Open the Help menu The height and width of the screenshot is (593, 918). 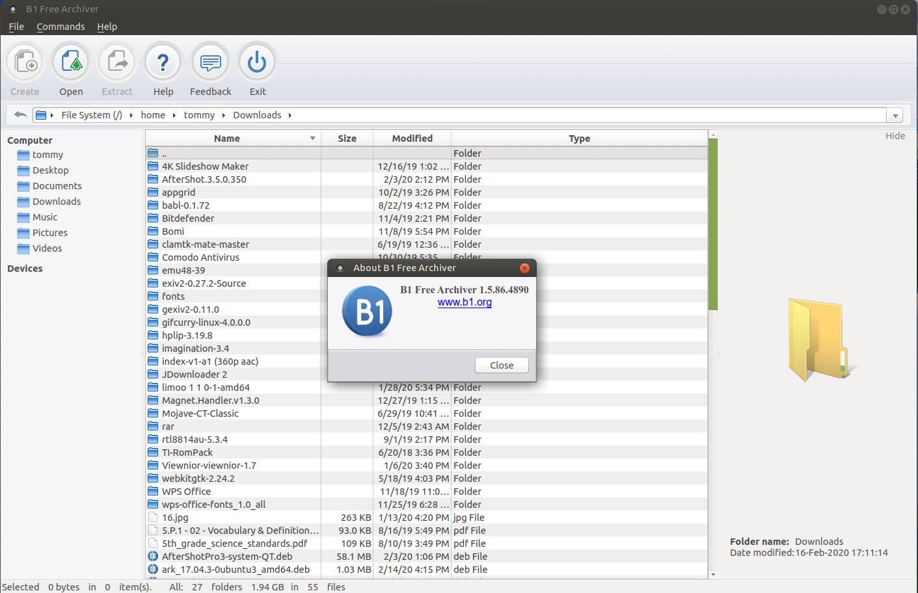click(107, 27)
